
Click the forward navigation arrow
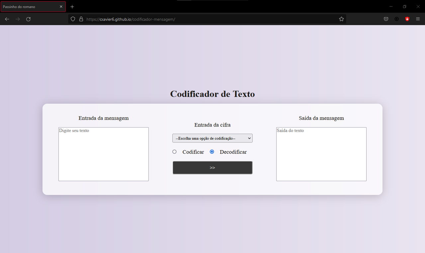tap(17, 19)
